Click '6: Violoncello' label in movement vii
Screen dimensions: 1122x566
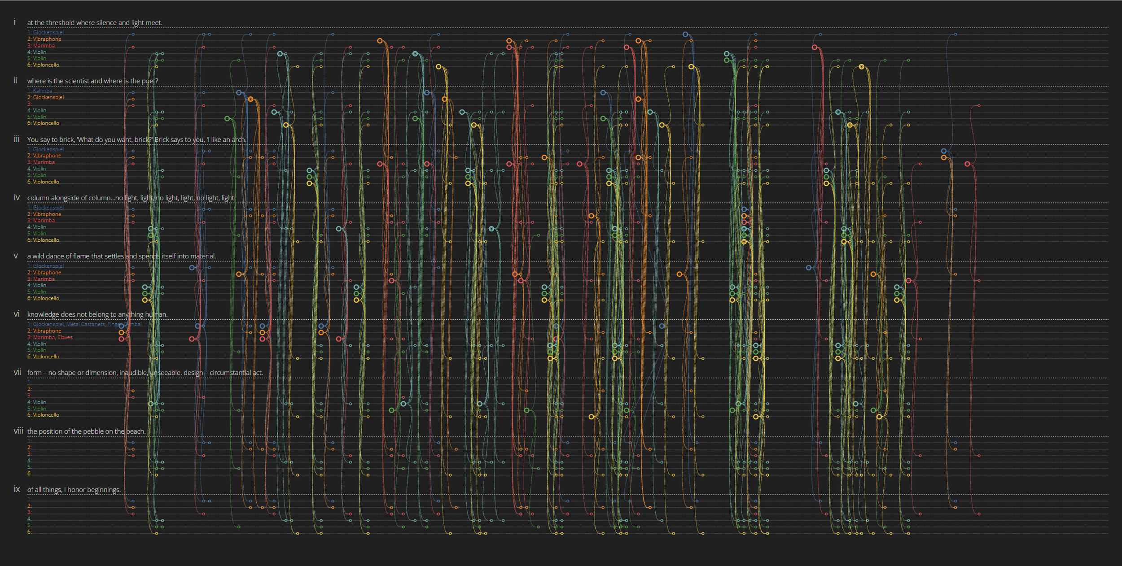coord(43,415)
